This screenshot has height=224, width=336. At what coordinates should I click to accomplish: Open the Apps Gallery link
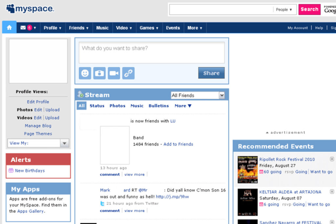point(31,211)
